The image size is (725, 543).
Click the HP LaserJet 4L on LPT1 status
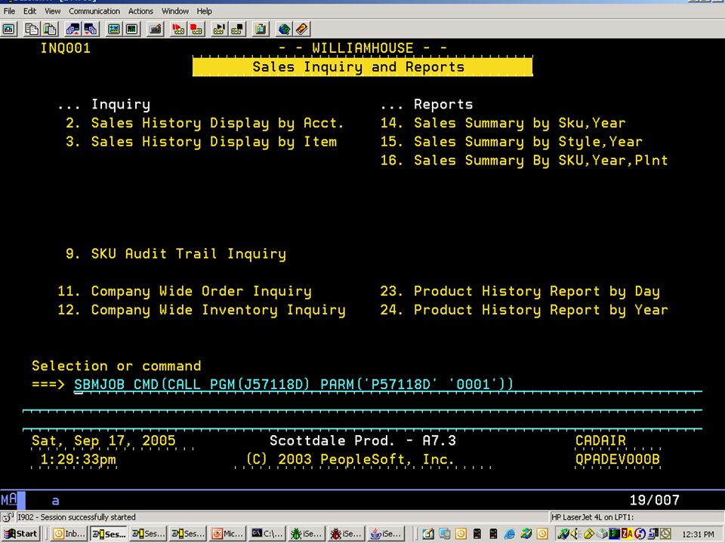pyautogui.click(x=592, y=517)
